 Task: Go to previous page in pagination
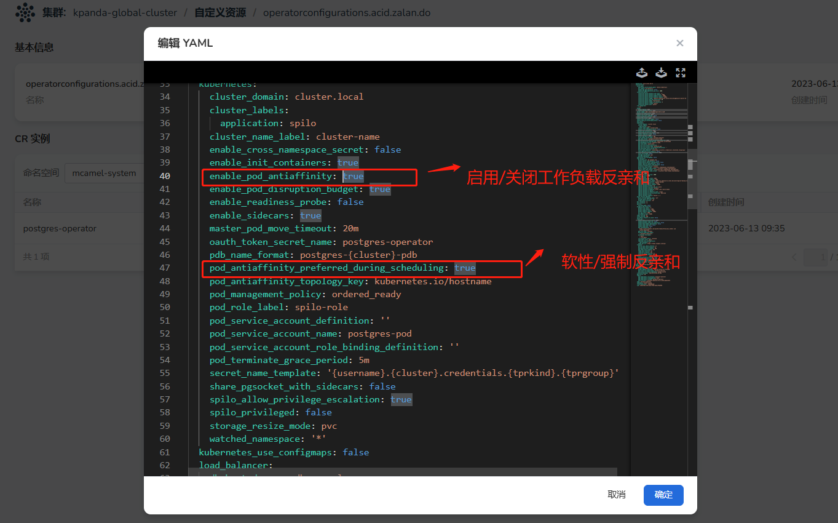tap(795, 257)
